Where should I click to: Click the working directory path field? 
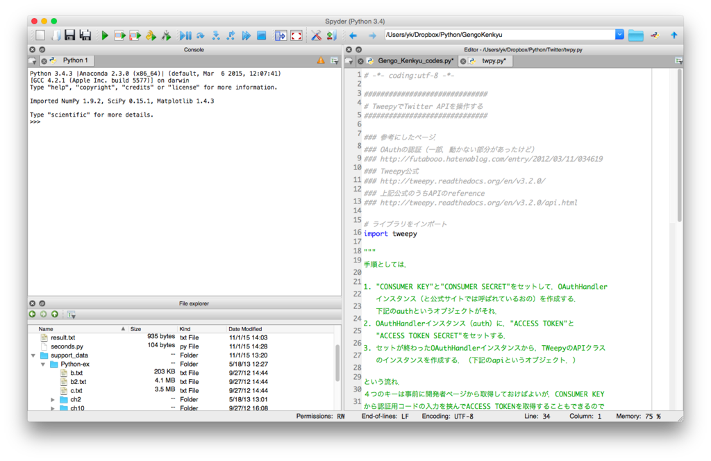(499, 35)
